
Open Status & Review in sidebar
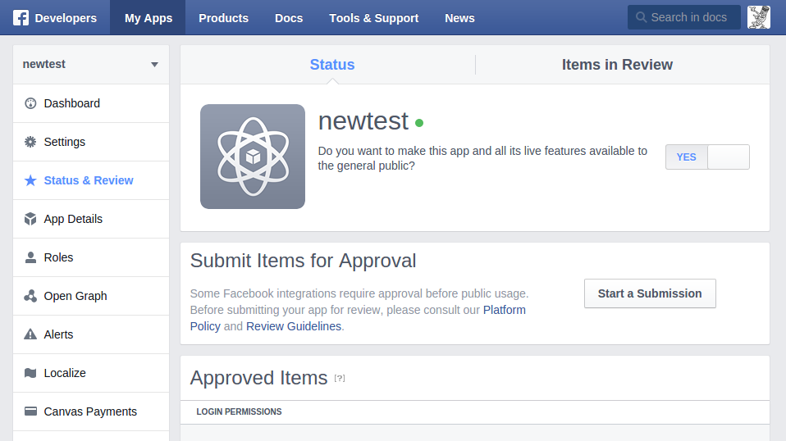pos(91,180)
